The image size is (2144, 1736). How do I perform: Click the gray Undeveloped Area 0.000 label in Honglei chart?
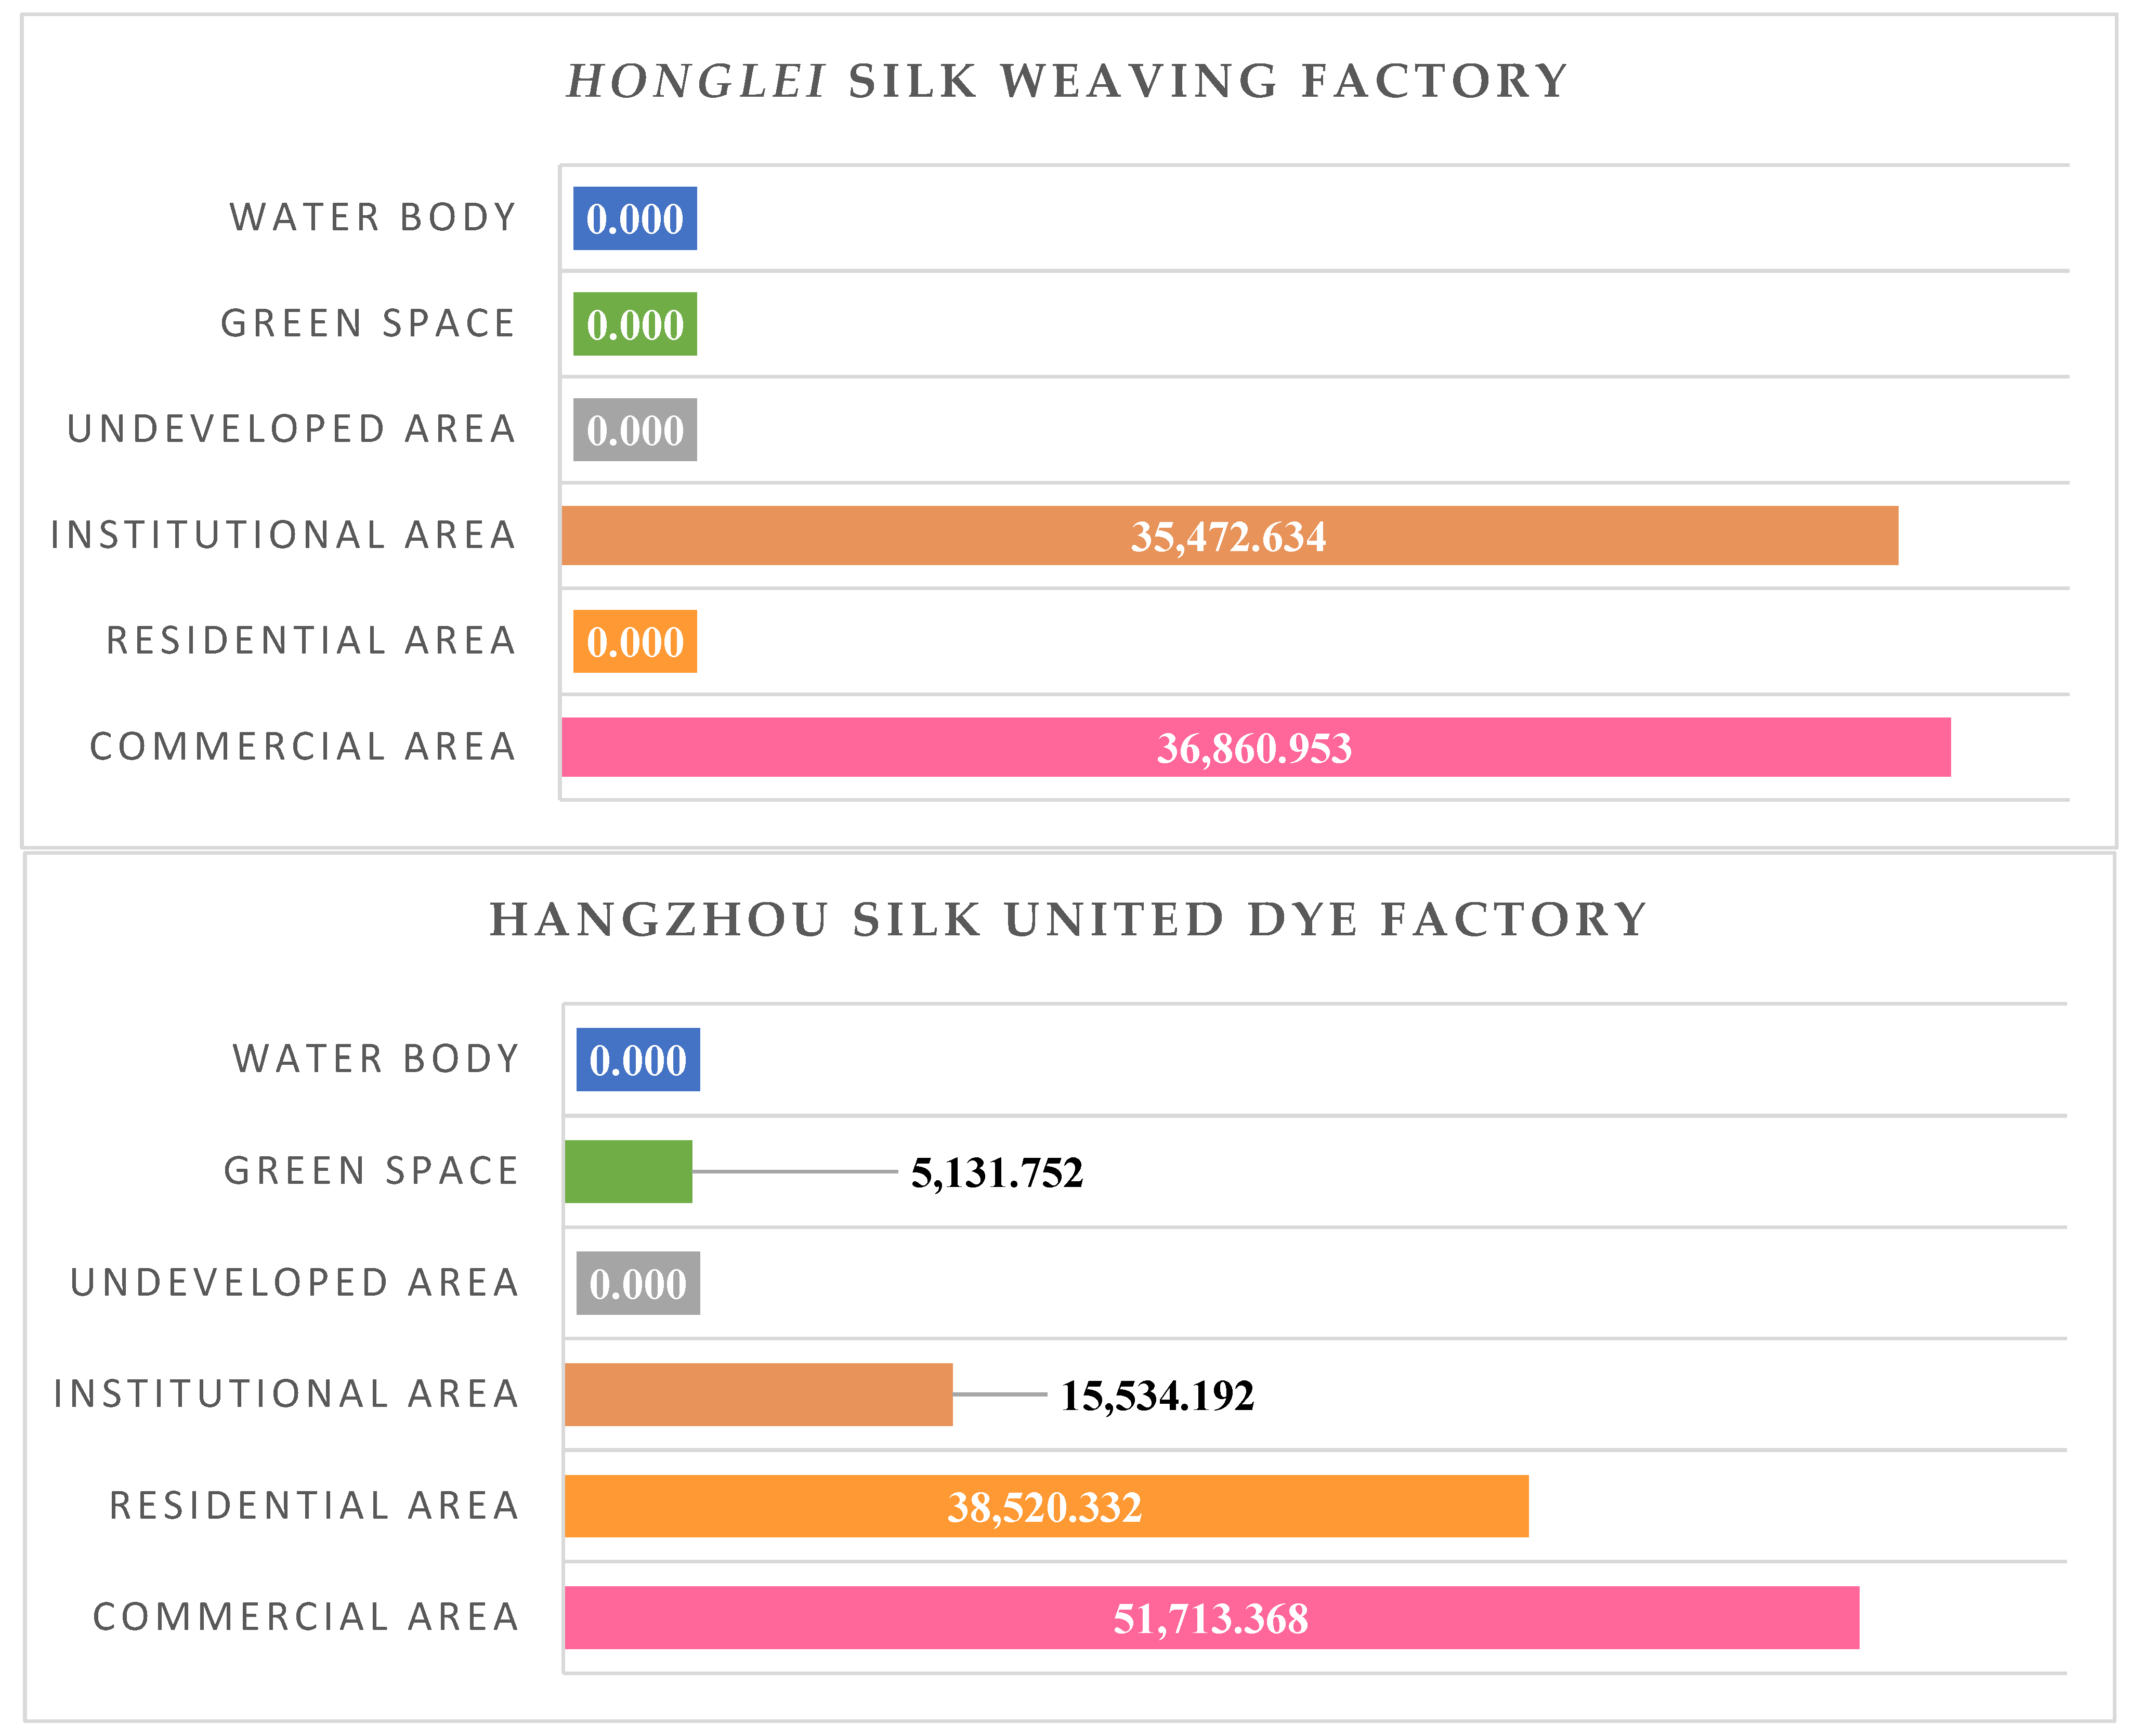pos(635,430)
